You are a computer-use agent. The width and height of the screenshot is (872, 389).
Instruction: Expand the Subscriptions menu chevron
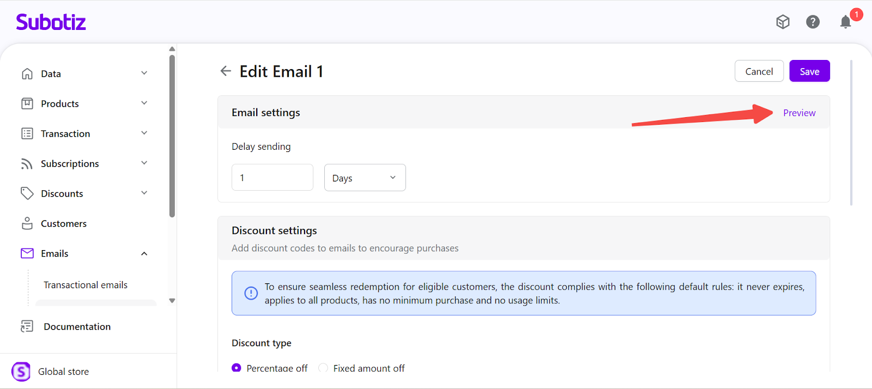click(144, 163)
